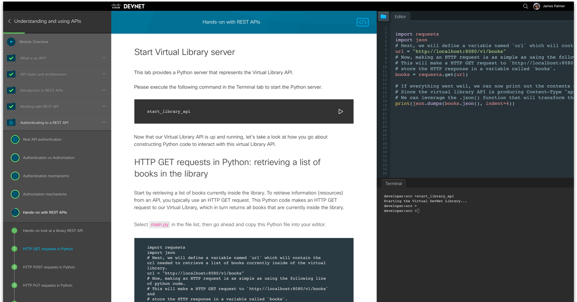Collapse the Authenticating to a REST API section

click(104, 122)
